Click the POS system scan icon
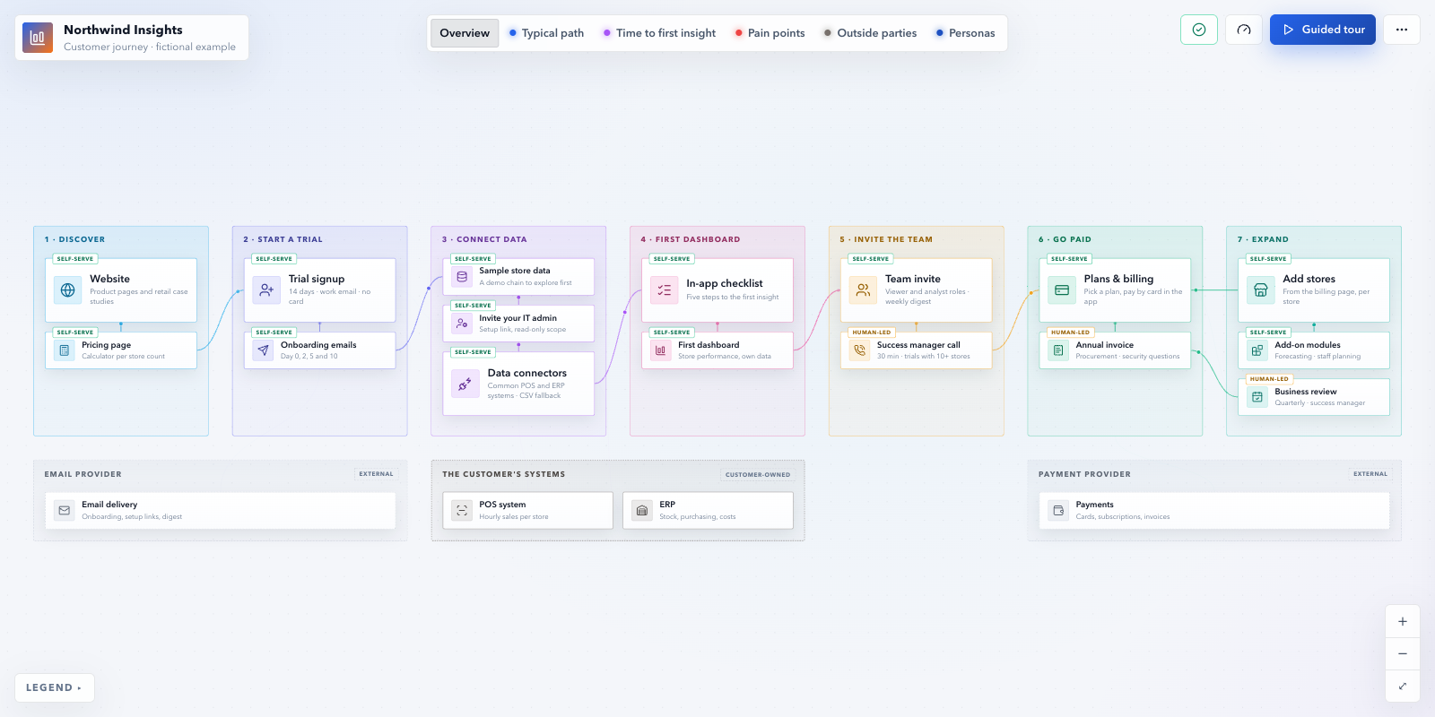 point(462,511)
